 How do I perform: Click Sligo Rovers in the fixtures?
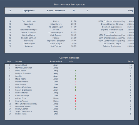[x=56, y=24]
